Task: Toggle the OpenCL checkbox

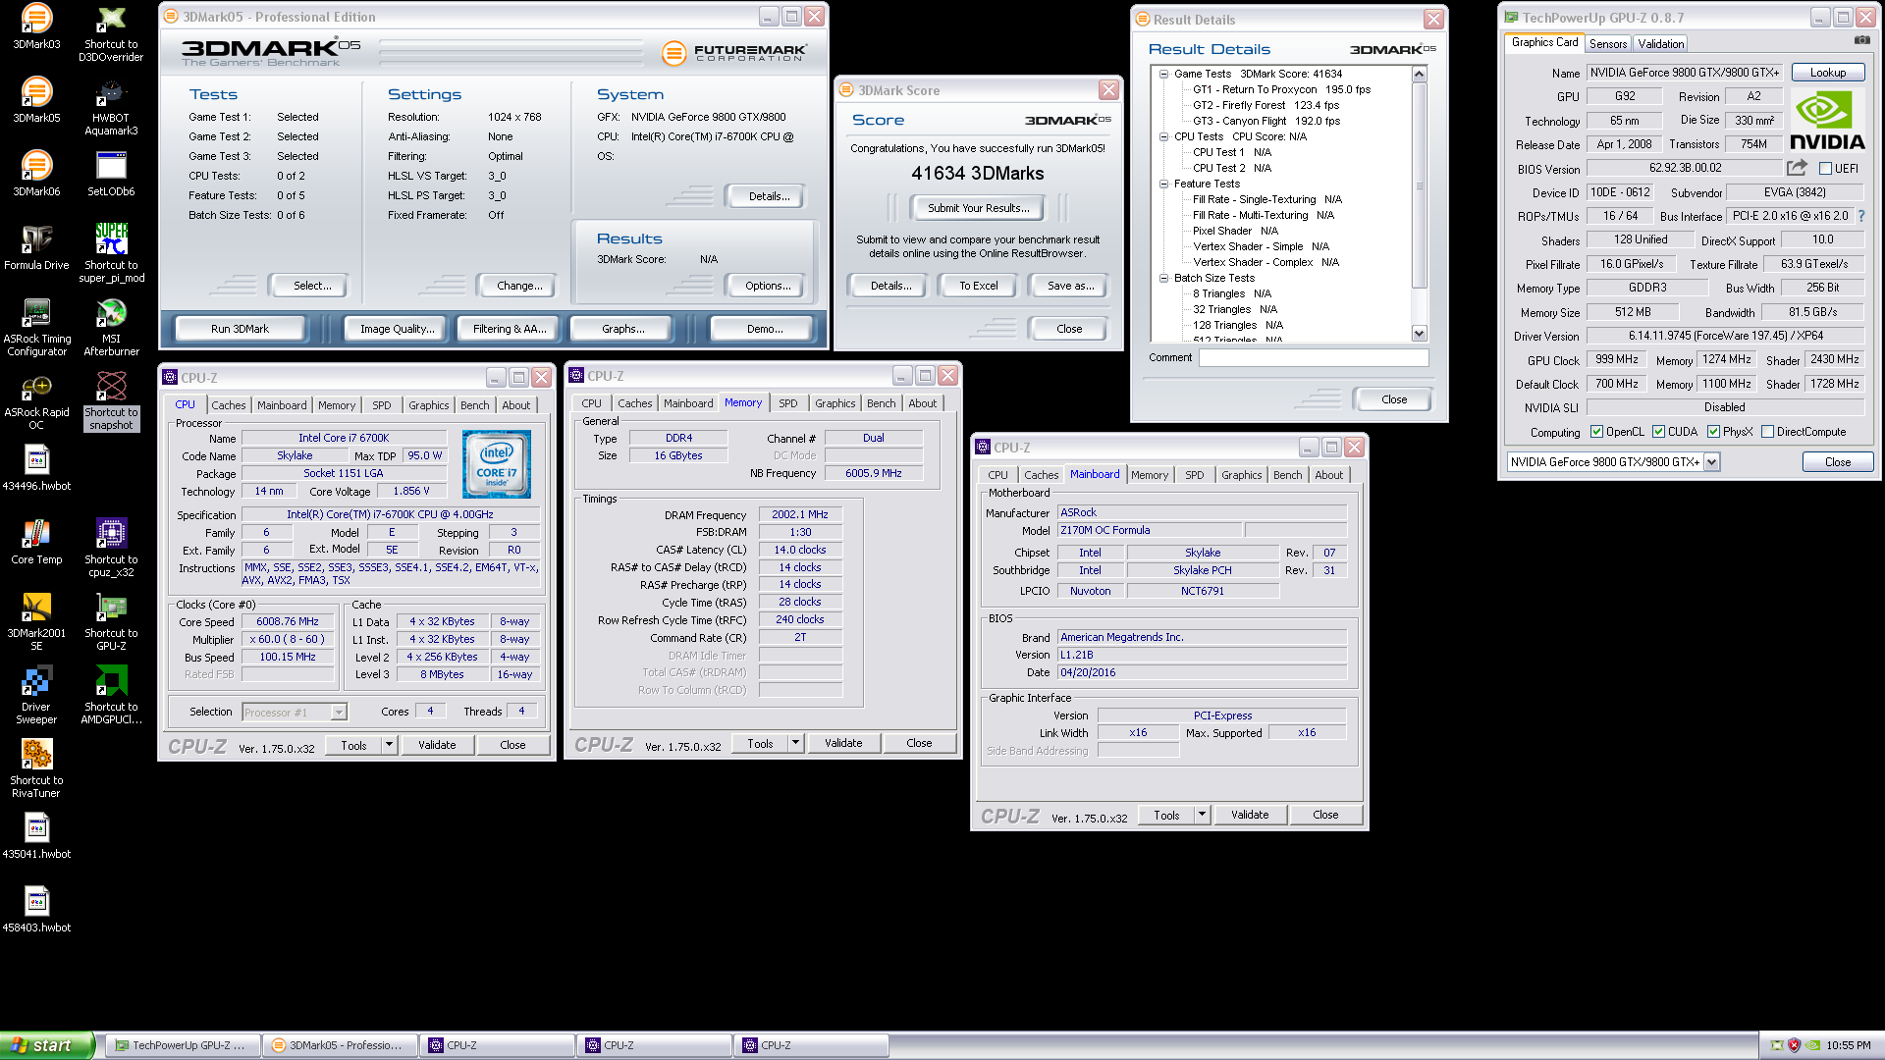Action: pos(1596,432)
